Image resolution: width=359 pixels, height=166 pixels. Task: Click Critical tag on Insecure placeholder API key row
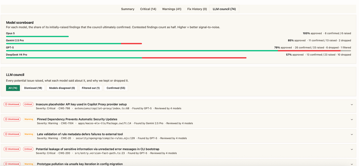pos(28,104)
